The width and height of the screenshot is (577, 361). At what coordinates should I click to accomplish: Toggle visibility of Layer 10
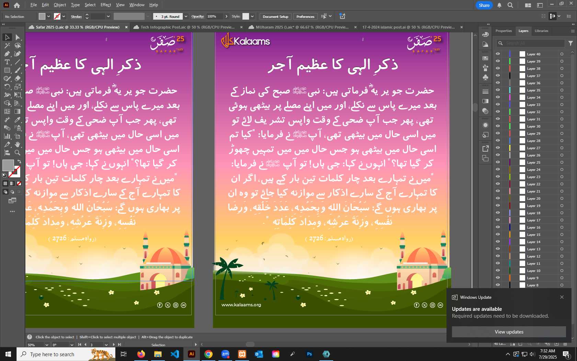click(x=498, y=271)
